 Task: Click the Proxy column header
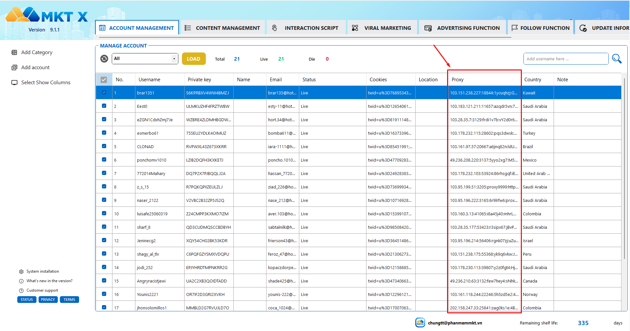click(x=484, y=80)
